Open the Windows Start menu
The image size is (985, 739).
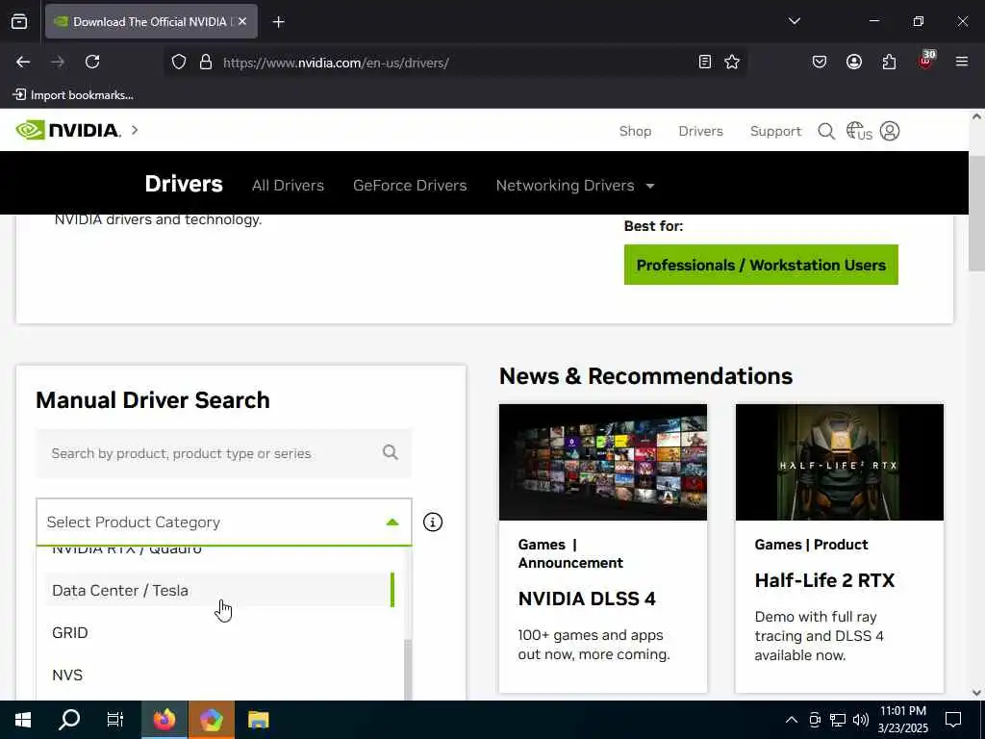pyautogui.click(x=23, y=720)
